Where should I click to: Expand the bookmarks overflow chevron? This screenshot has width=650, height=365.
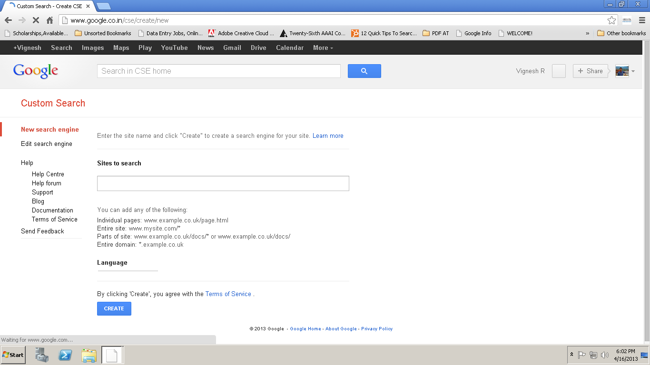(587, 33)
